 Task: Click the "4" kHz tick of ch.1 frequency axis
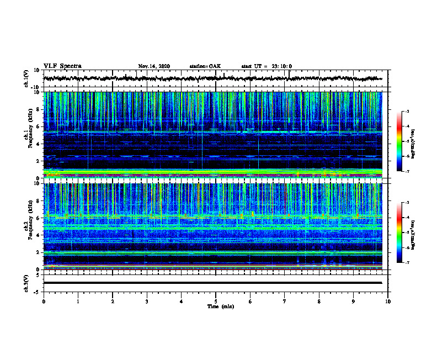pyautogui.click(x=38, y=144)
